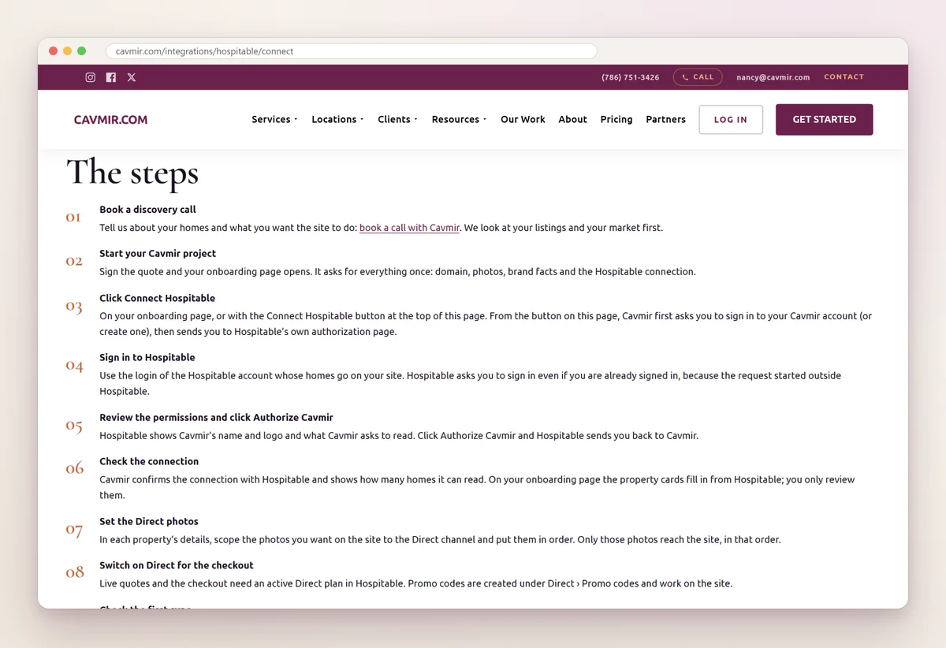Open Cavmir's Instagram profile icon
The width and height of the screenshot is (946, 648).
click(91, 77)
